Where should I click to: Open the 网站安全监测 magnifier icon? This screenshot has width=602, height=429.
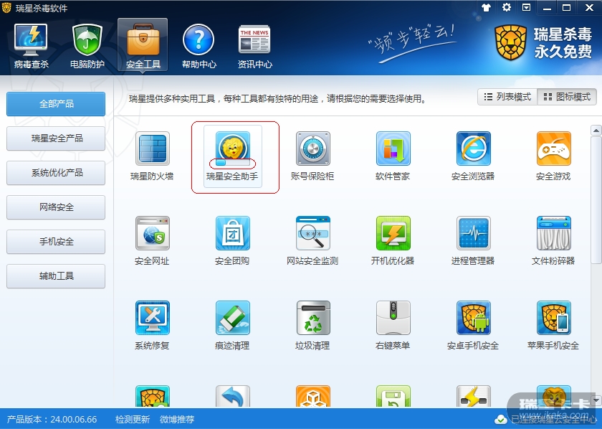point(313,233)
